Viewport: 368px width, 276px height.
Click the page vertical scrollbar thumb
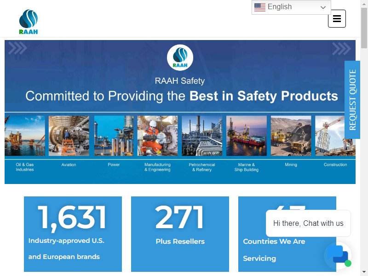[364, 28]
